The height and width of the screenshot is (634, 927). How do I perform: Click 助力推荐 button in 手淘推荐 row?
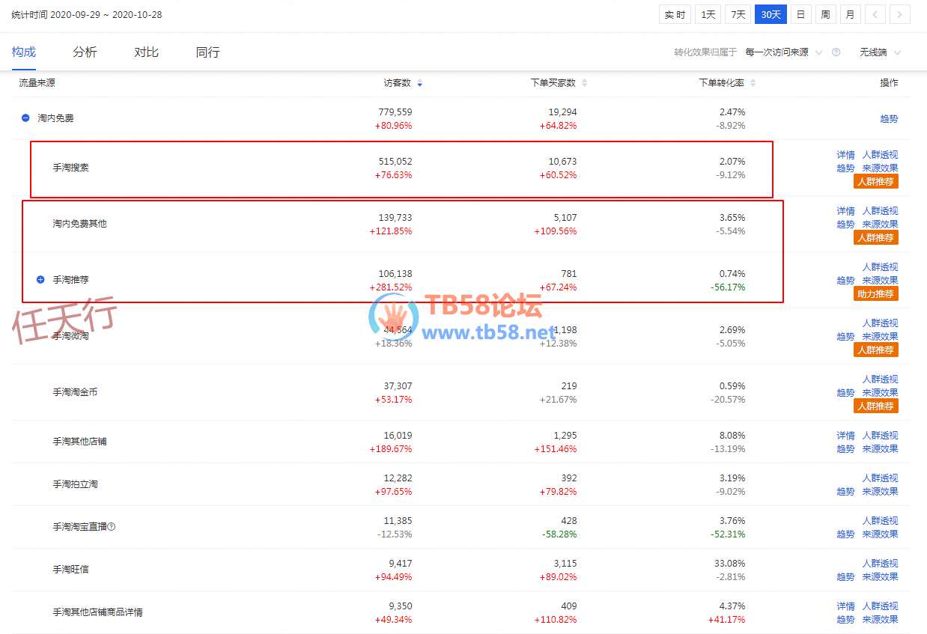pos(875,293)
